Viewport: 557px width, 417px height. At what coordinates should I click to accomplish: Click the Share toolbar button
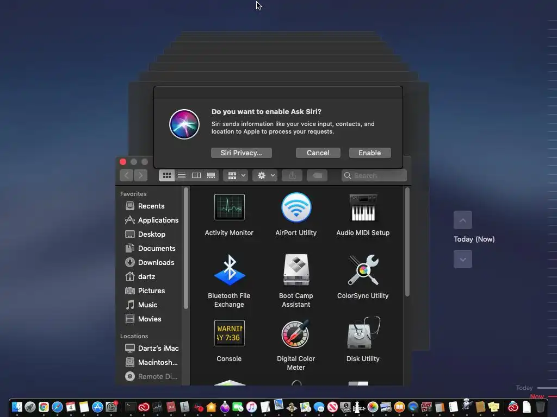coord(292,175)
